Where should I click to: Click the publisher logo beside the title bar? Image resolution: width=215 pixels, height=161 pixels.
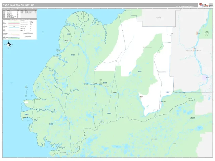point(204,5)
